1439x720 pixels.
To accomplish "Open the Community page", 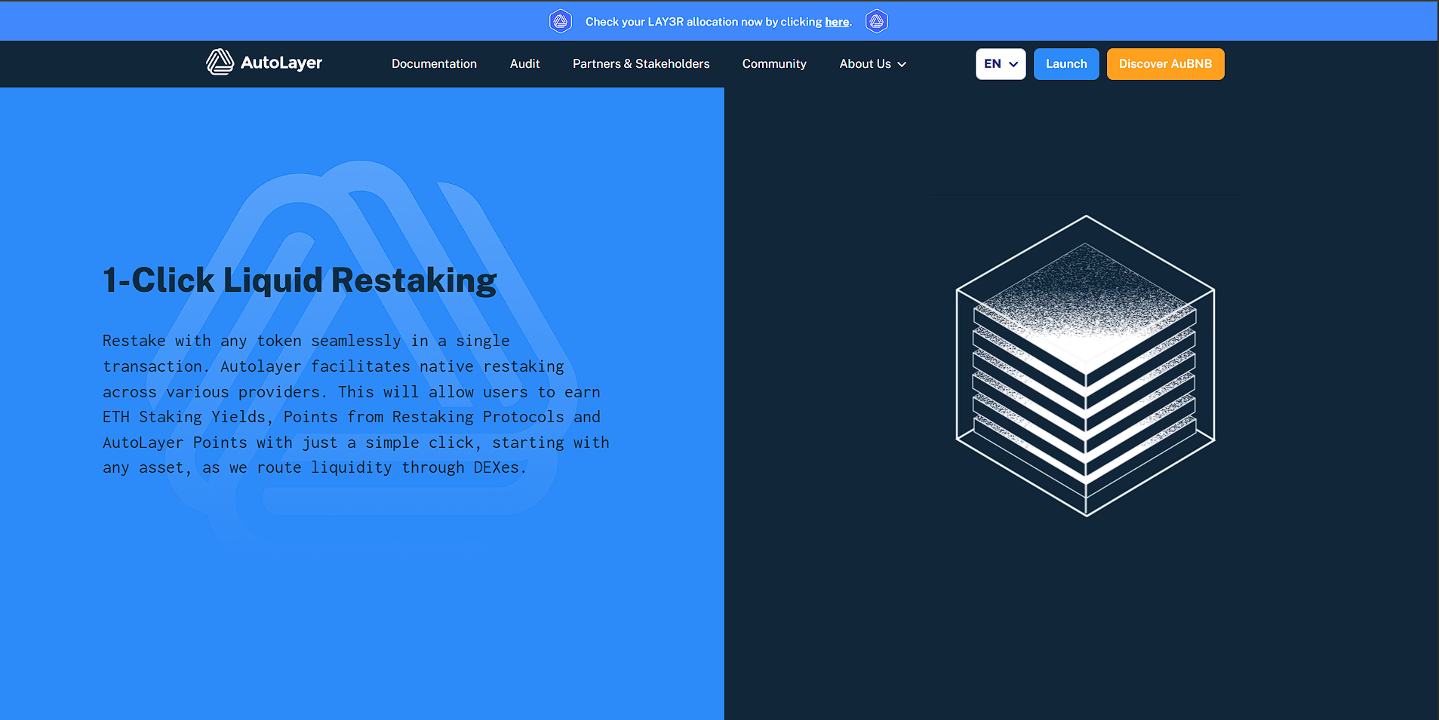I will click(x=774, y=64).
